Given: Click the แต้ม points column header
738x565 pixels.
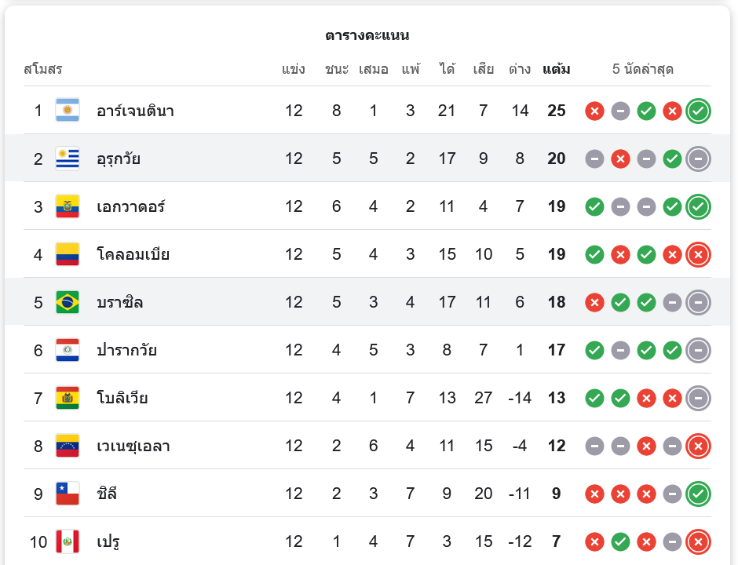Looking at the screenshot, I should (x=557, y=69).
